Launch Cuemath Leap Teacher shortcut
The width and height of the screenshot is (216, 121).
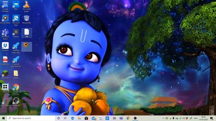point(16,62)
